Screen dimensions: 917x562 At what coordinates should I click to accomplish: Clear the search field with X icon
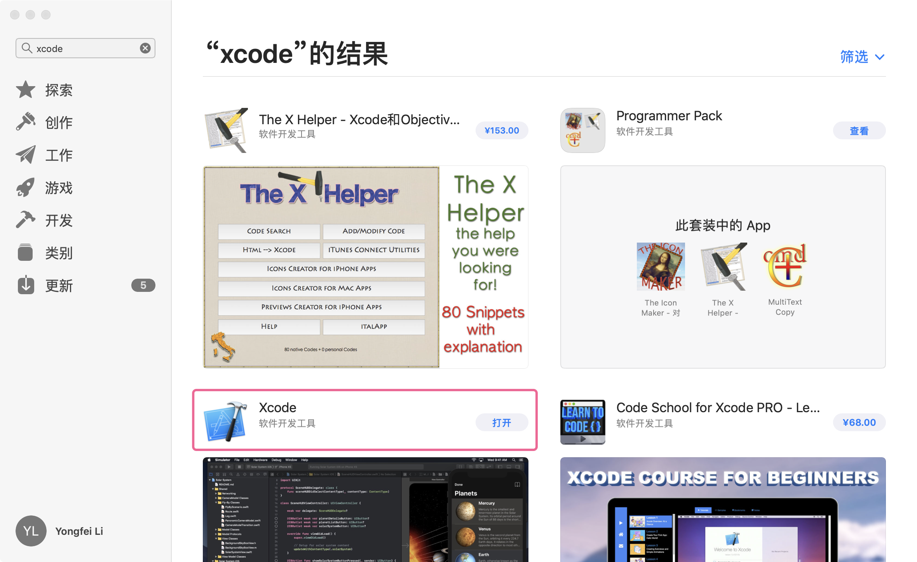click(145, 48)
